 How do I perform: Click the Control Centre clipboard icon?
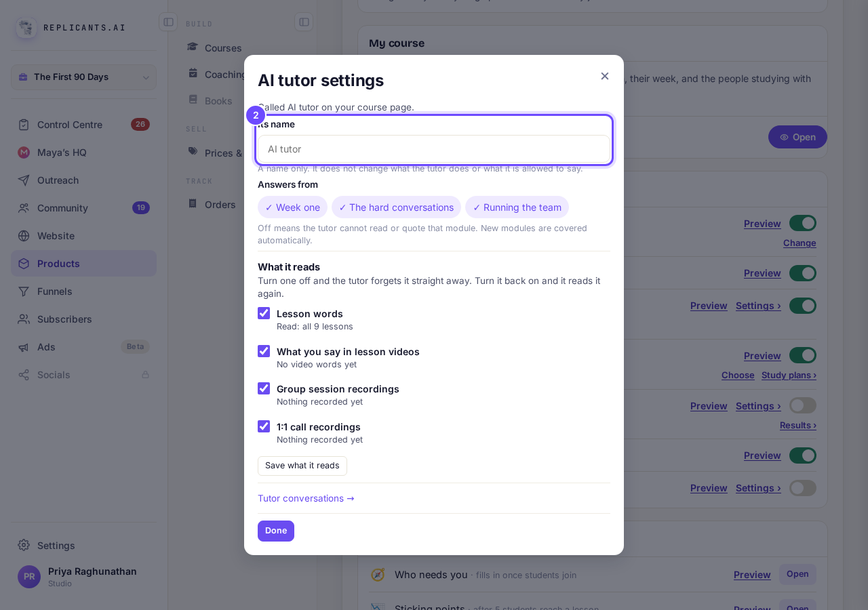coord(24,125)
